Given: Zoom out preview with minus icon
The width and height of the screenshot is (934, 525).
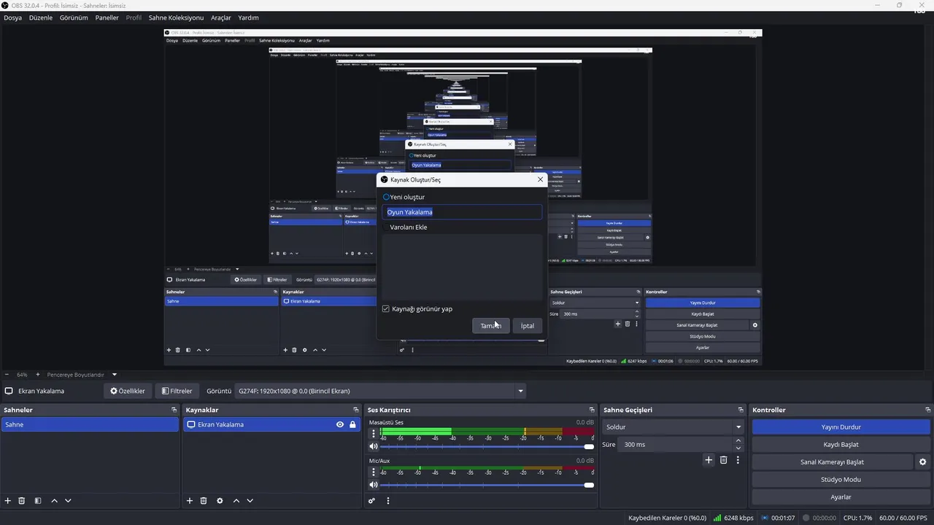Looking at the screenshot, I should [x=7, y=375].
